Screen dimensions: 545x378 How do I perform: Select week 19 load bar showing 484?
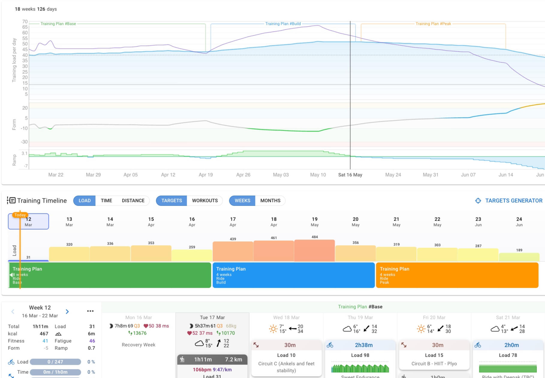click(314, 250)
